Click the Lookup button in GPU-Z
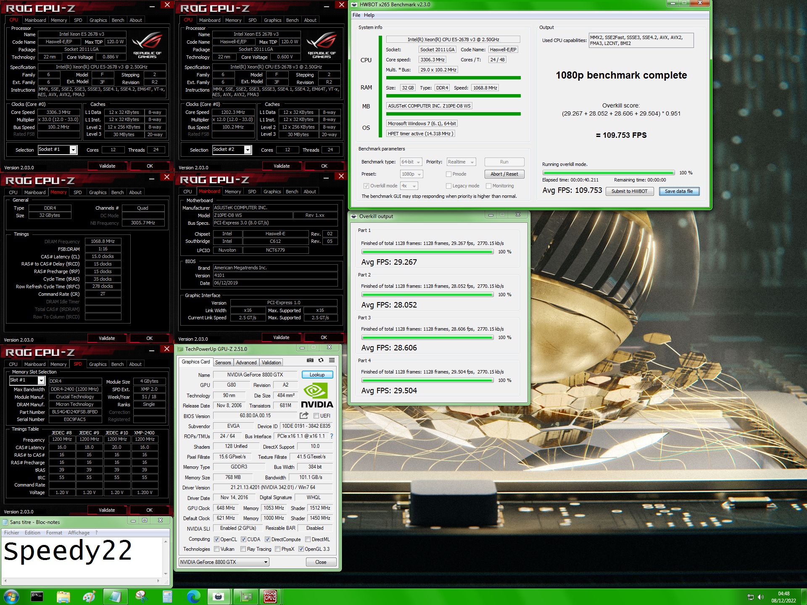Image resolution: width=807 pixels, height=605 pixels. (x=317, y=374)
